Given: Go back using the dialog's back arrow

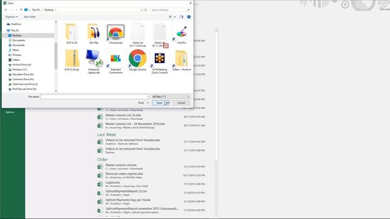Looking at the screenshot, I should coord(5,10).
